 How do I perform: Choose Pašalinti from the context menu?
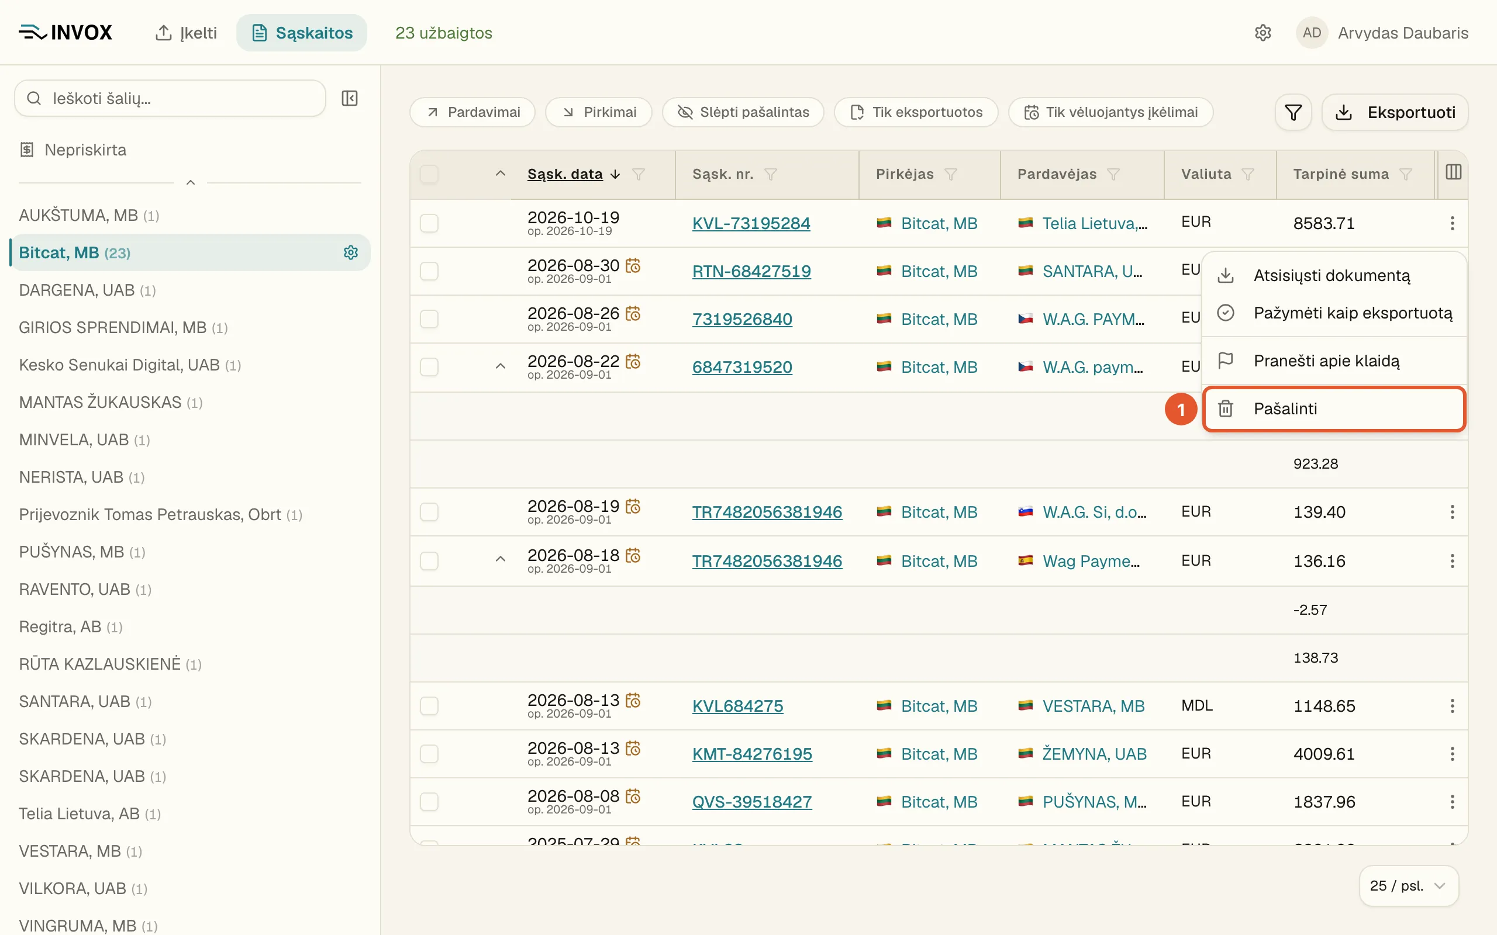click(1334, 408)
